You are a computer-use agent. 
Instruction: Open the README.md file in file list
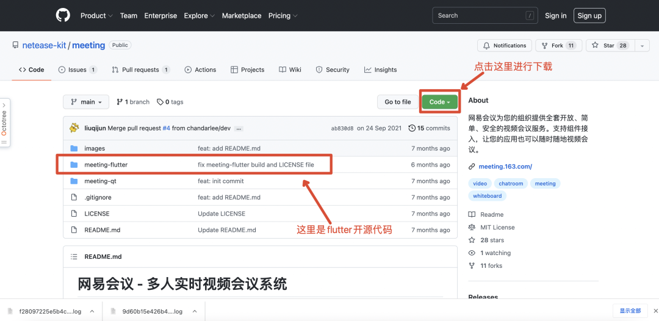point(103,230)
